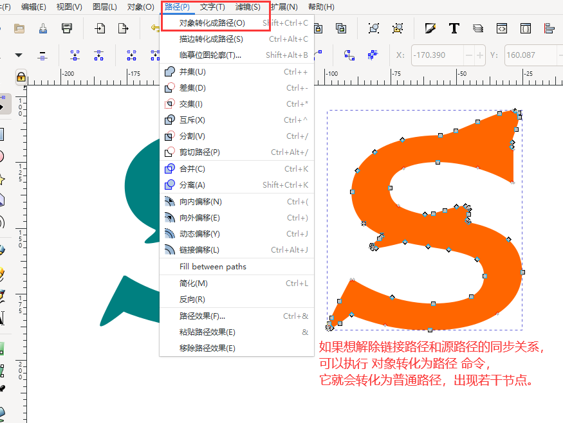Choose Fill between paths menu entry
This screenshot has height=423, width=563.
tap(237, 267)
